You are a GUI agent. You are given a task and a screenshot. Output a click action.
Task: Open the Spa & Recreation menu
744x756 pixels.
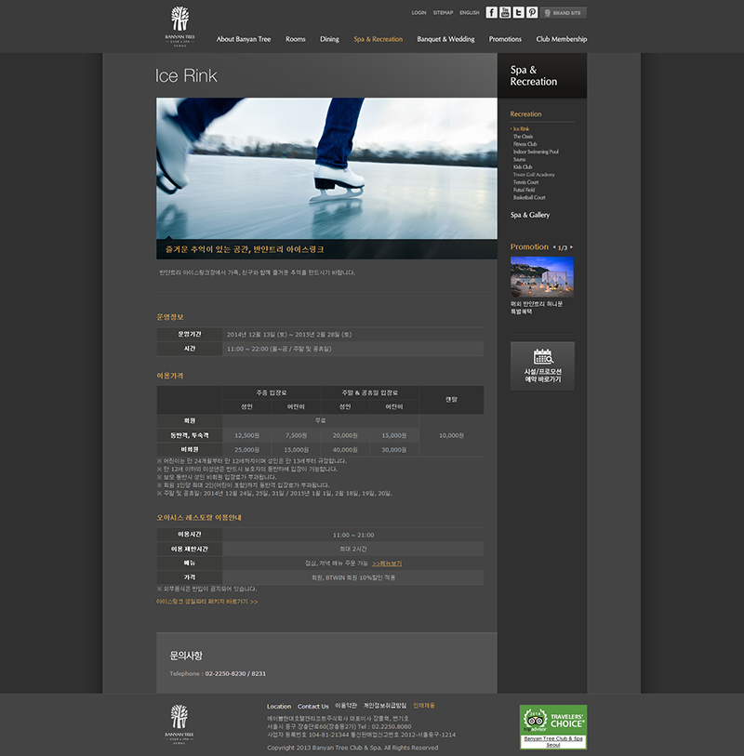click(x=378, y=39)
